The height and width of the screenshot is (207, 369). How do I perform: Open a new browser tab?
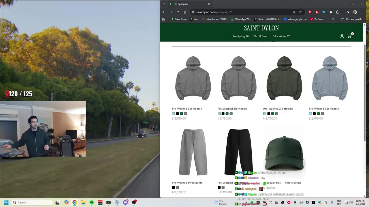(x=216, y=4)
